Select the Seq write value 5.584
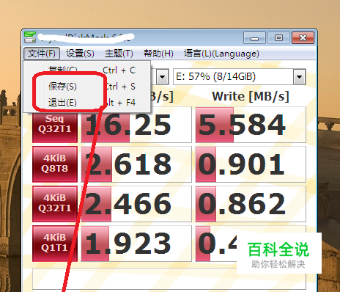Viewport: 340px width, 292px height. pos(251,125)
